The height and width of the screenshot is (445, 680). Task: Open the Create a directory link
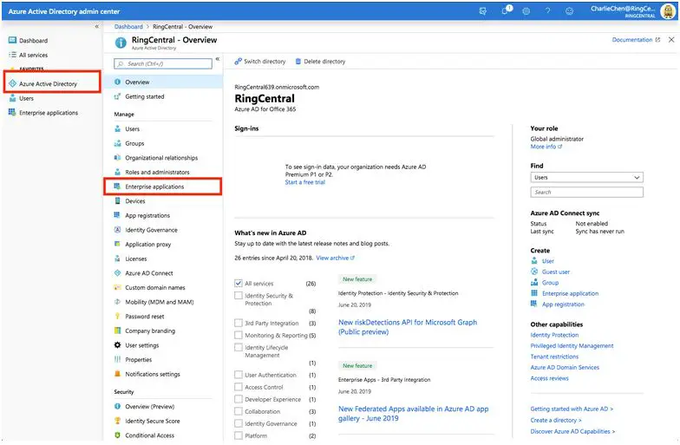[555, 420]
